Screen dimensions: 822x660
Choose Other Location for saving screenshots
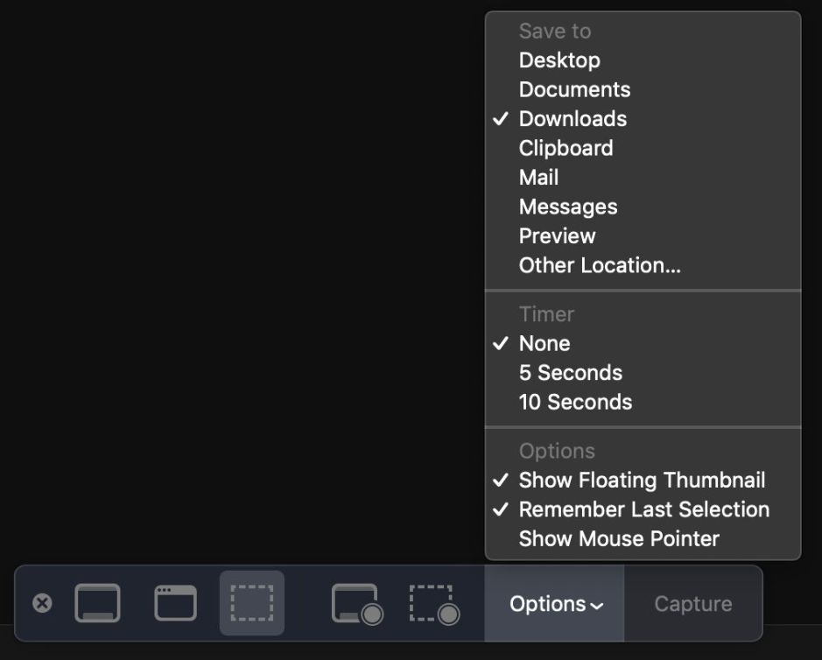tap(601, 264)
